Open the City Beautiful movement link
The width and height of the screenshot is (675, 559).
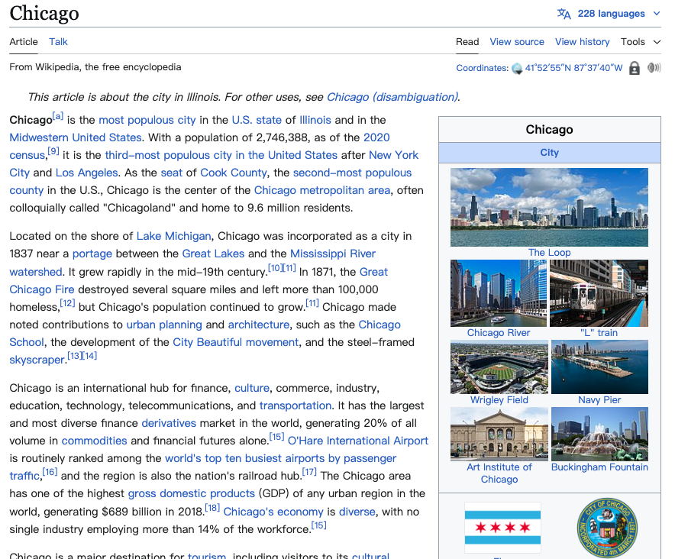point(235,342)
